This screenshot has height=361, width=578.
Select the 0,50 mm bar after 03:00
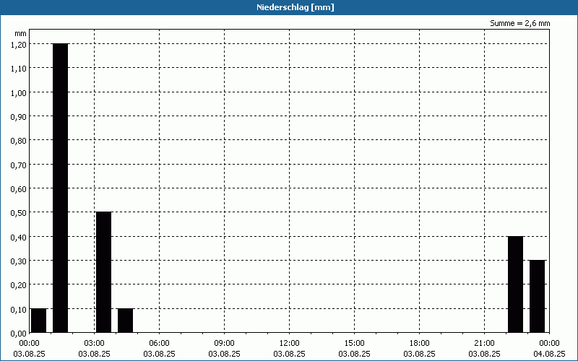click(103, 272)
